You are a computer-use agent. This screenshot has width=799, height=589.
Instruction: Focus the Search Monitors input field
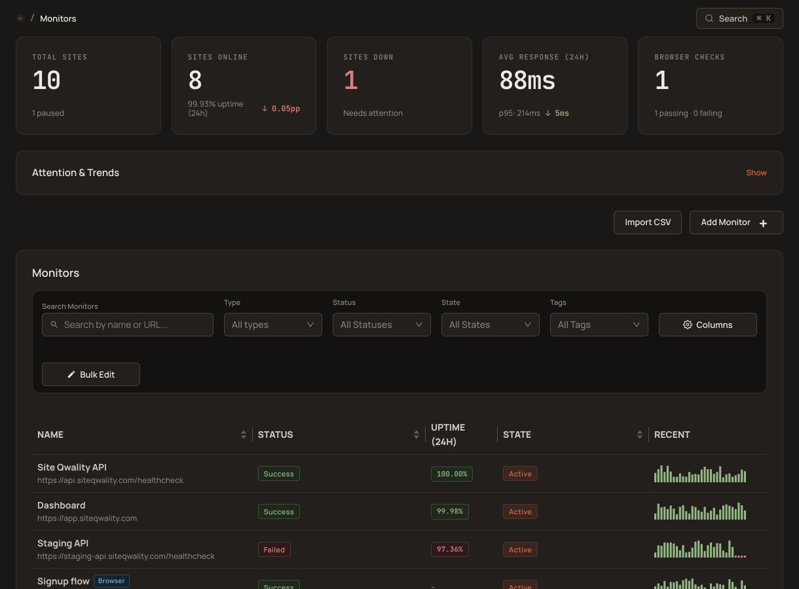(128, 325)
